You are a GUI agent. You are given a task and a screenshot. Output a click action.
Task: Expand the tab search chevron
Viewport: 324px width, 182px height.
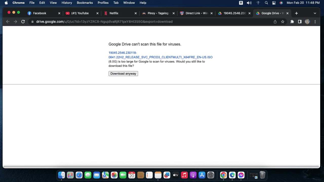click(315, 13)
